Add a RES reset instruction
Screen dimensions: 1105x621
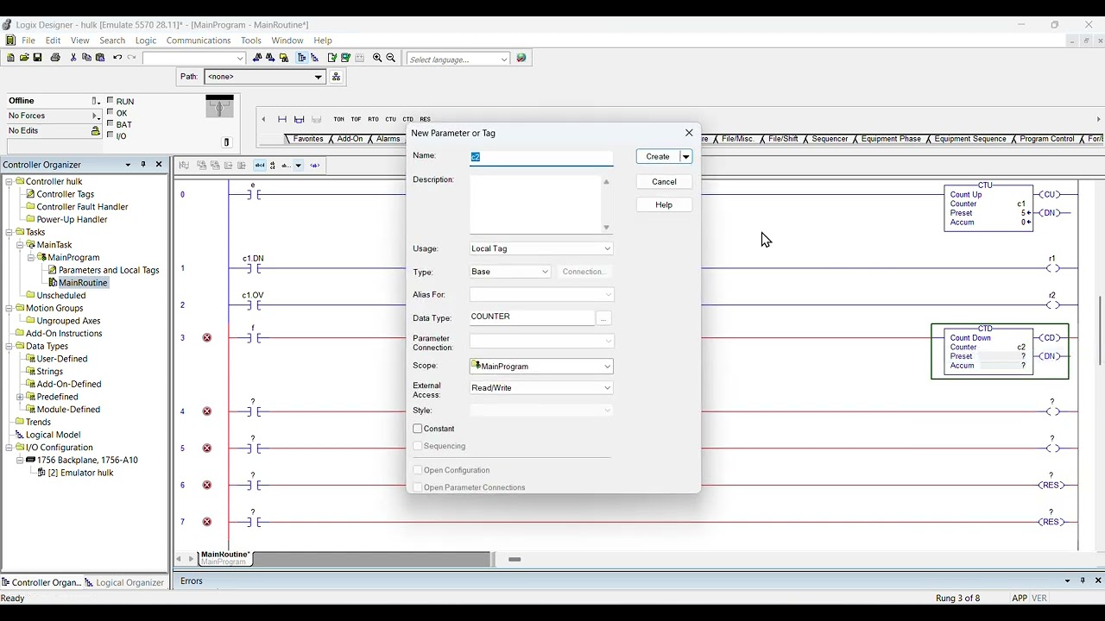coord(425,119)
